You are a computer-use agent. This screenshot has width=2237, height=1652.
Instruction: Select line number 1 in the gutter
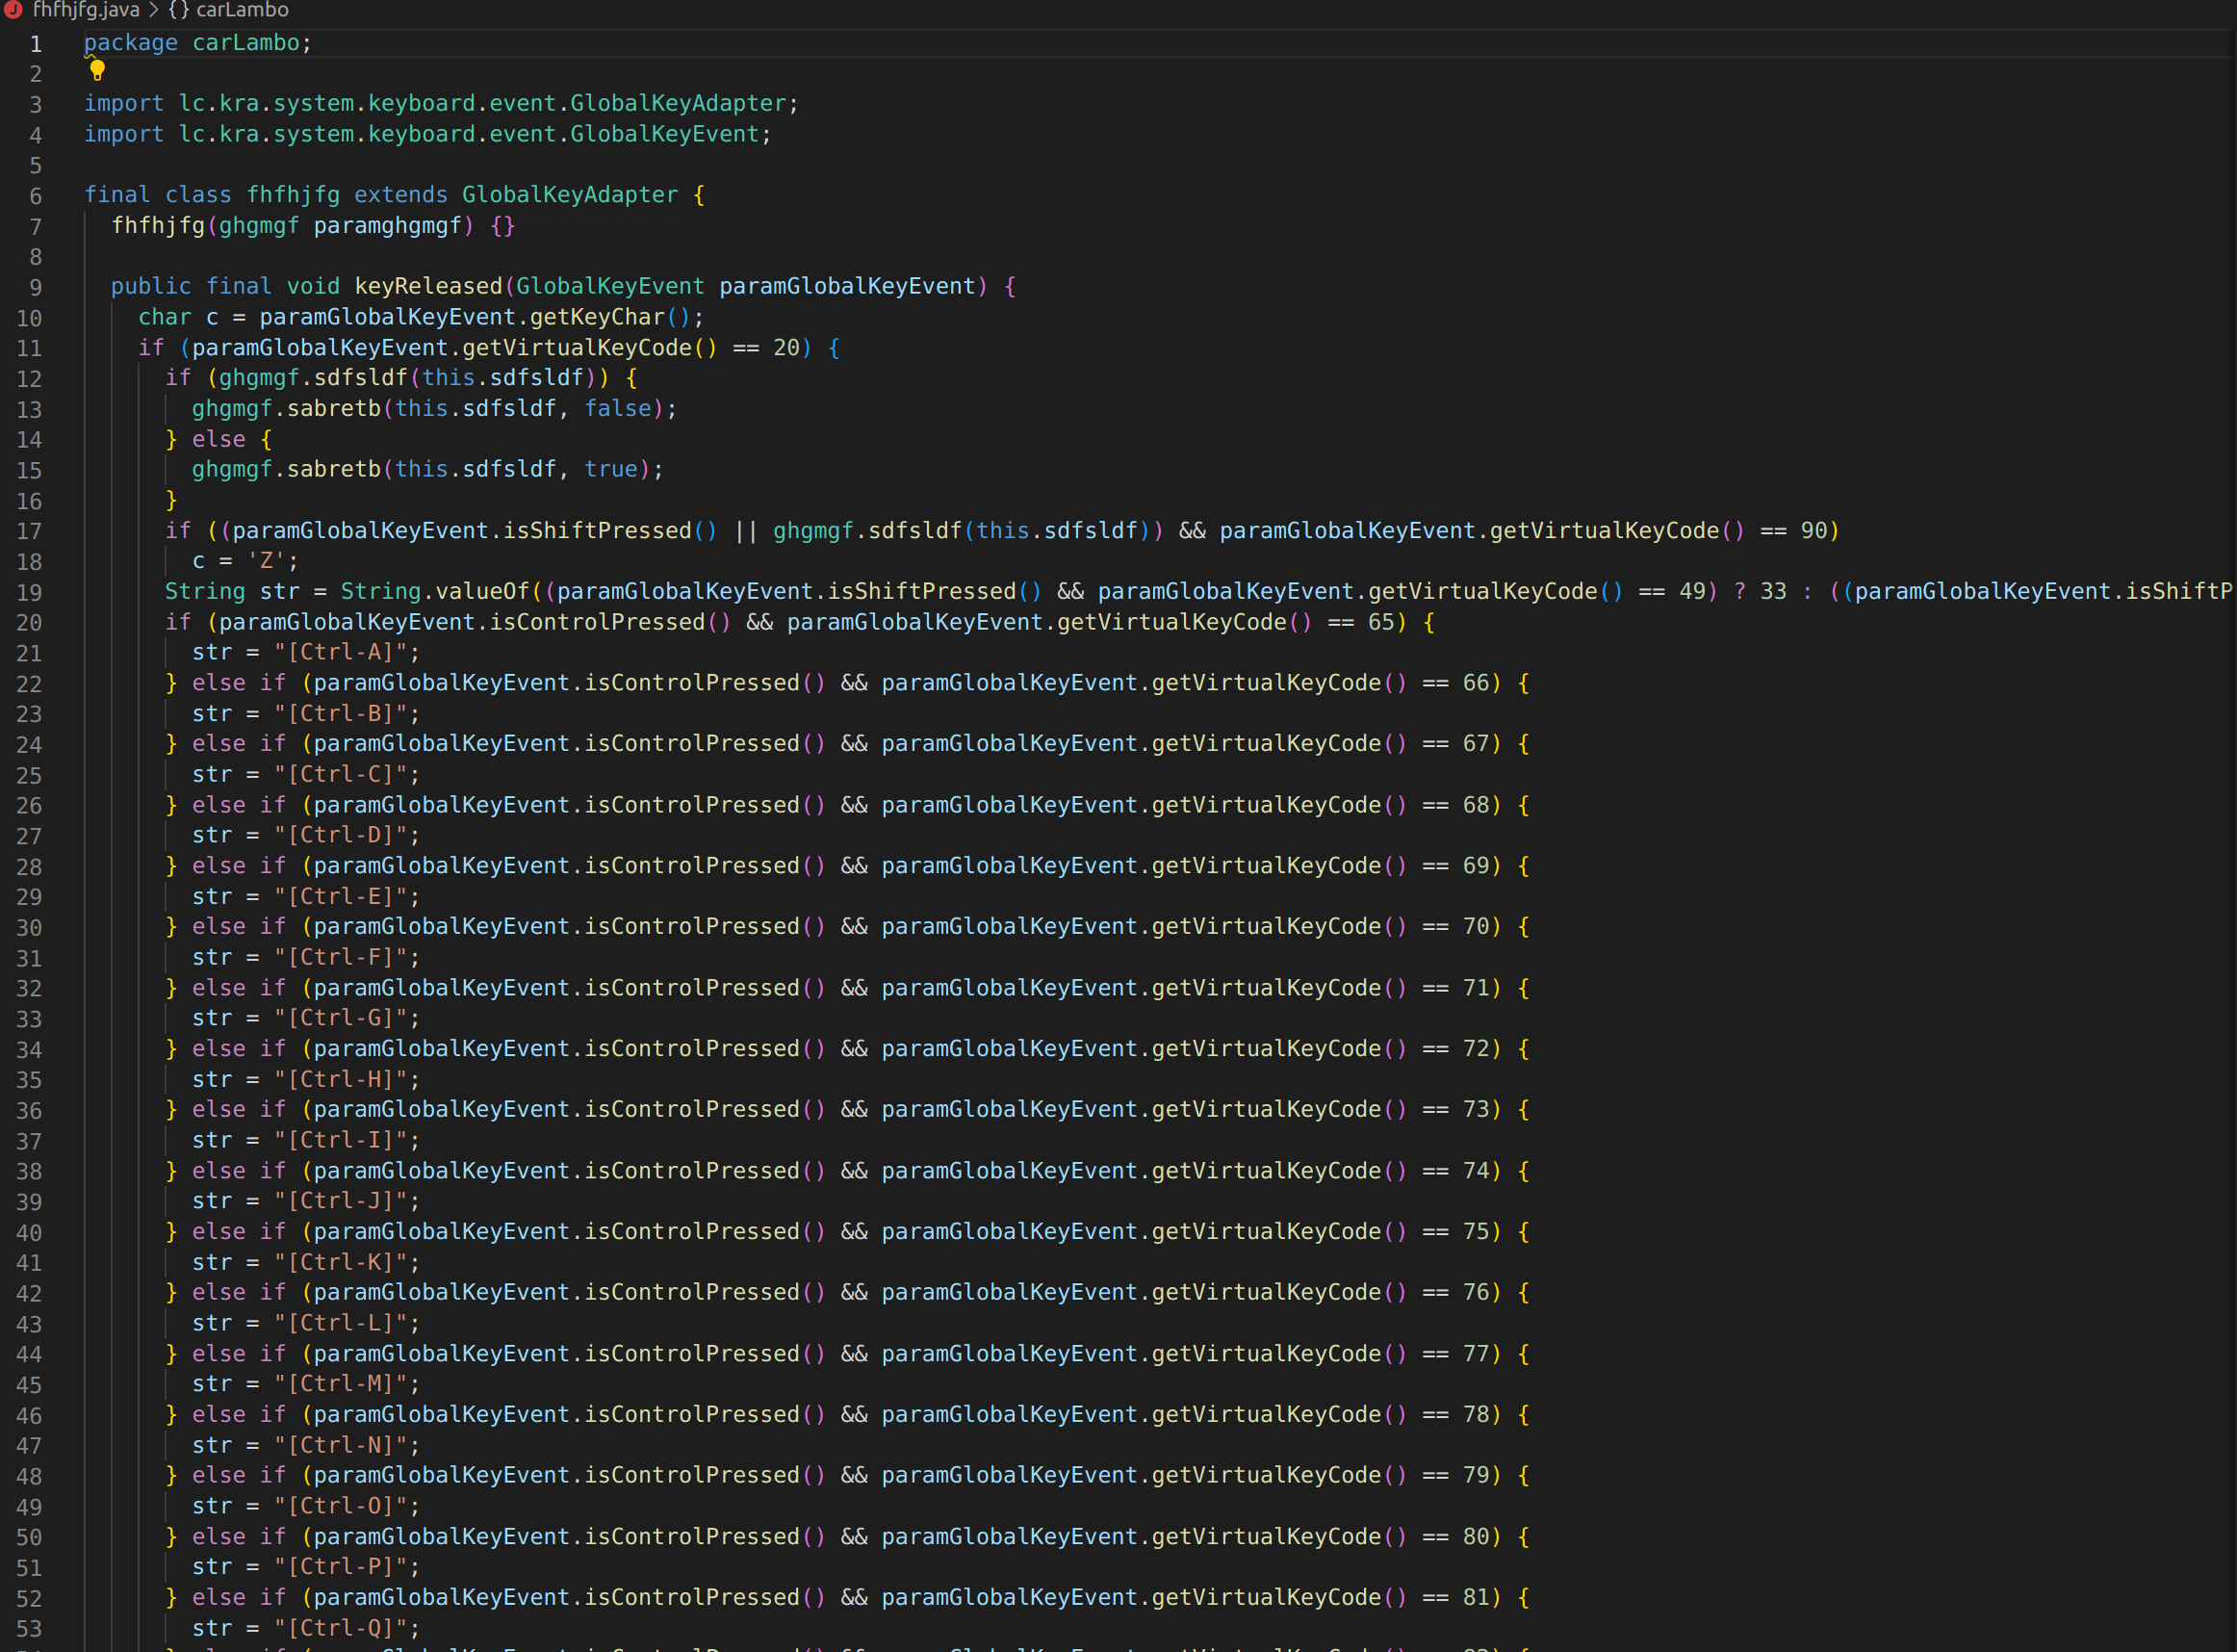(x=35, y=44)
